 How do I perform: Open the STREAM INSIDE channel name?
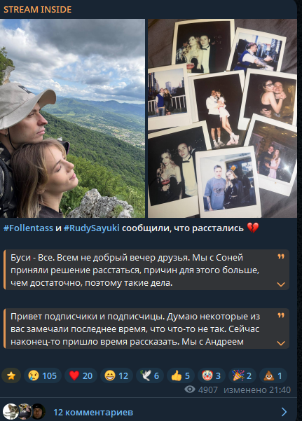tap(37, 10)
